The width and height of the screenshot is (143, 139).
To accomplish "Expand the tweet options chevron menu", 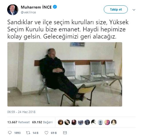I will tap(134, 10).
